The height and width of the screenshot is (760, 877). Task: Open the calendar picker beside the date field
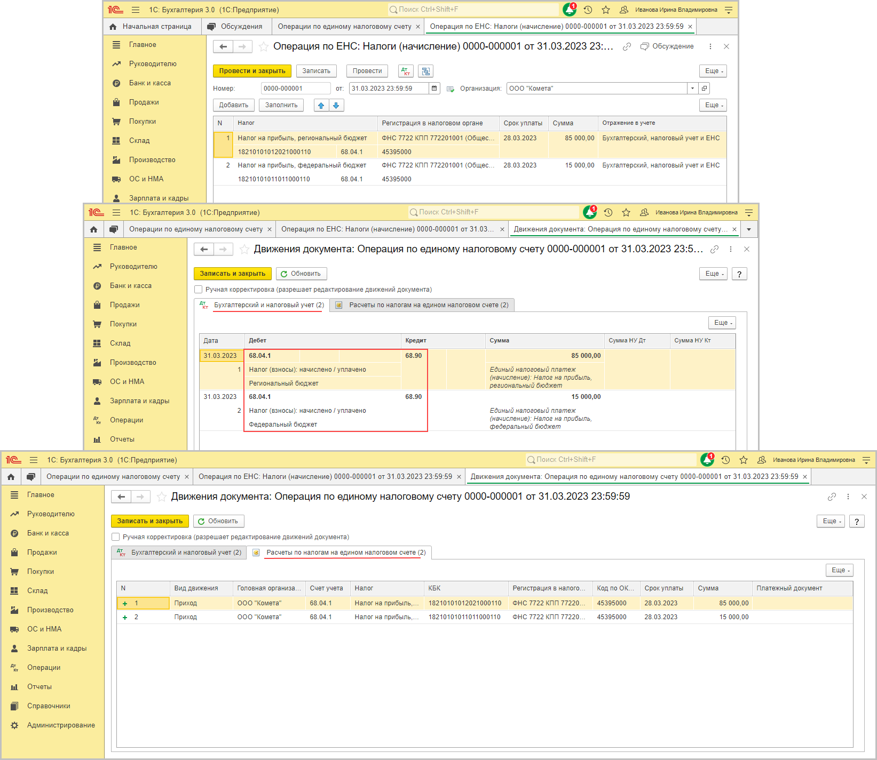coord(434,89)
